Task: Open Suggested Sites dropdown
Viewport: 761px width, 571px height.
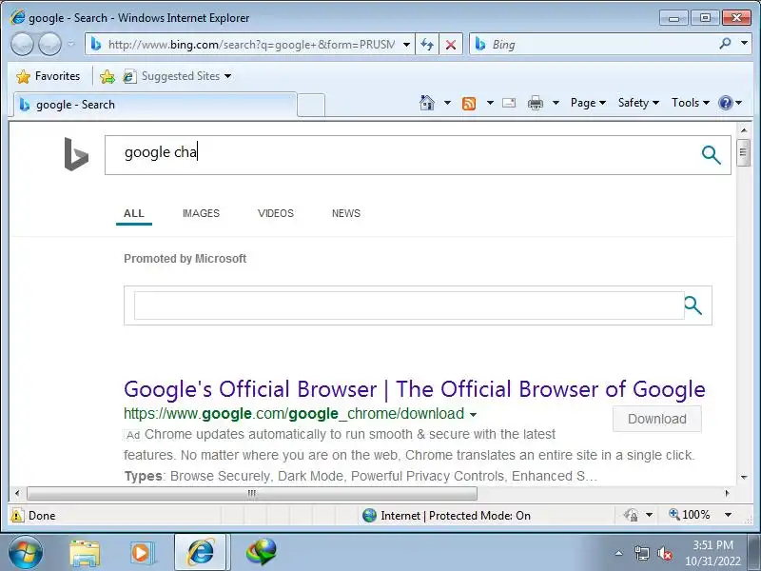Action: (177, 76)
